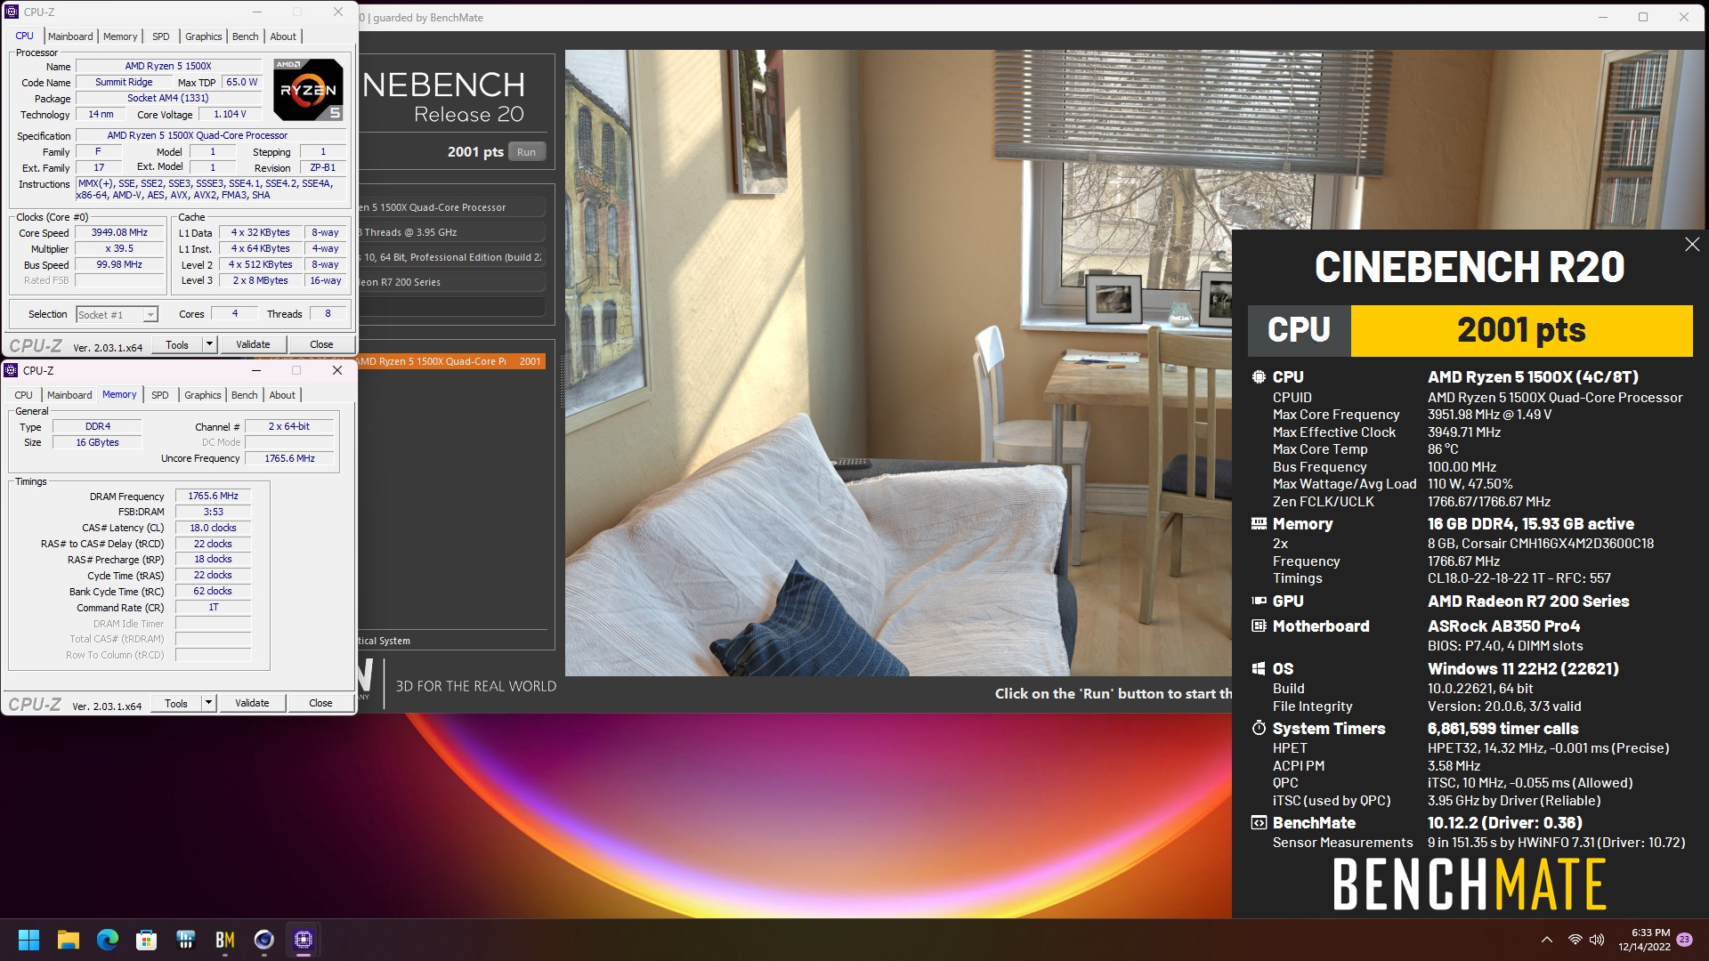Click the Core Speed value 3949.08 MHz
Image resolution: width=1709 pixels, height=961 pixels.
coord(119,233)
